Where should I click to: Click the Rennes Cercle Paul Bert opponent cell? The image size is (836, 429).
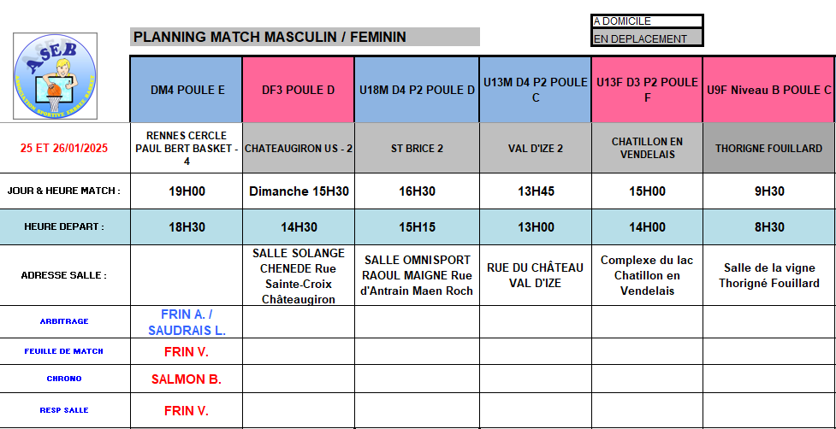[187, 148]
